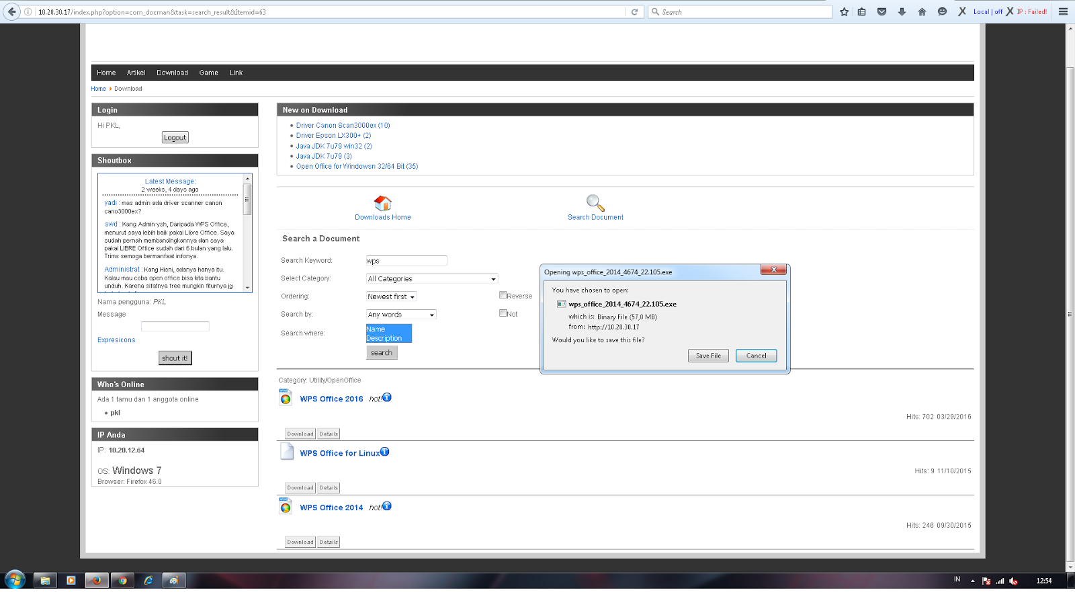Post message with the 'shout it!' button
Screen dimensions: 1075x605
175,358
